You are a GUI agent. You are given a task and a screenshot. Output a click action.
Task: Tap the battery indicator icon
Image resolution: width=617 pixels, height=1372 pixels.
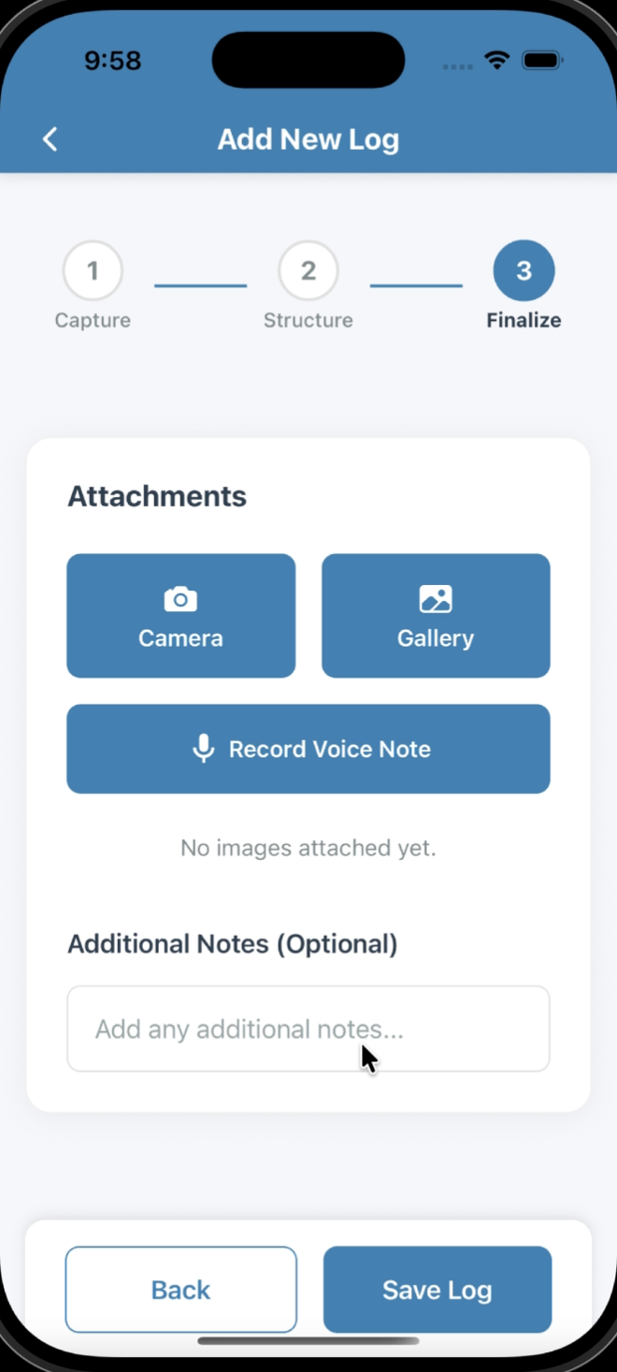pos(541,59)
